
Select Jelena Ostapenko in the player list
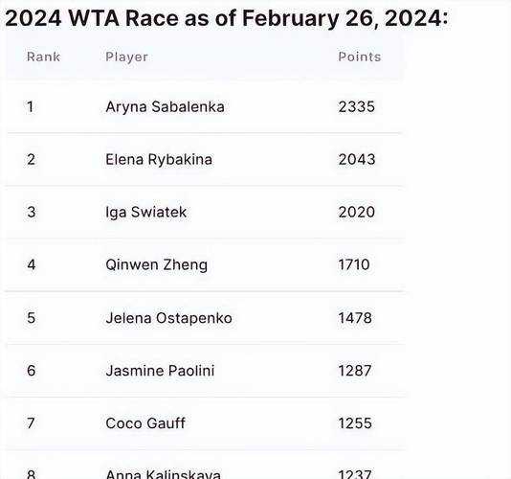pyautogui.click(x=168, y=318)
